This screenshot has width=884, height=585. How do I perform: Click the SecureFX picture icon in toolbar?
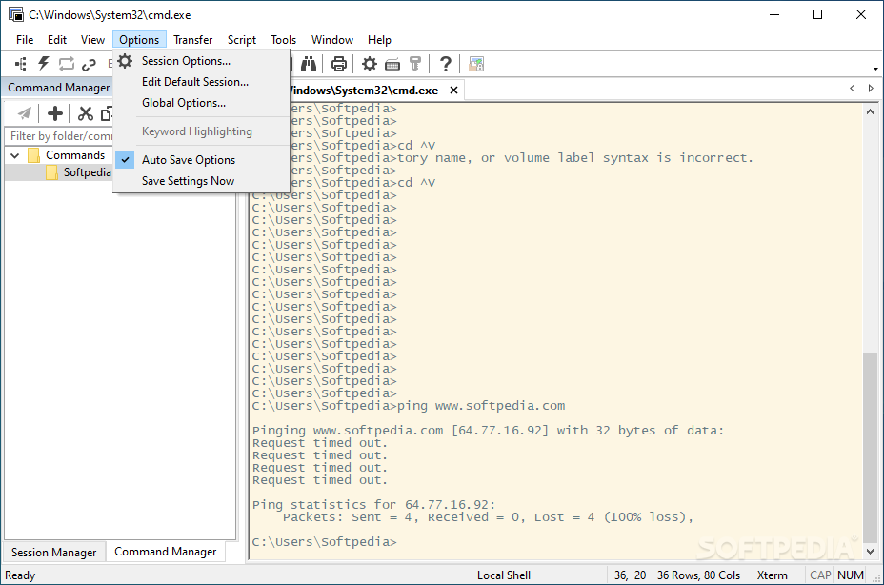click(x=476, y=64)
